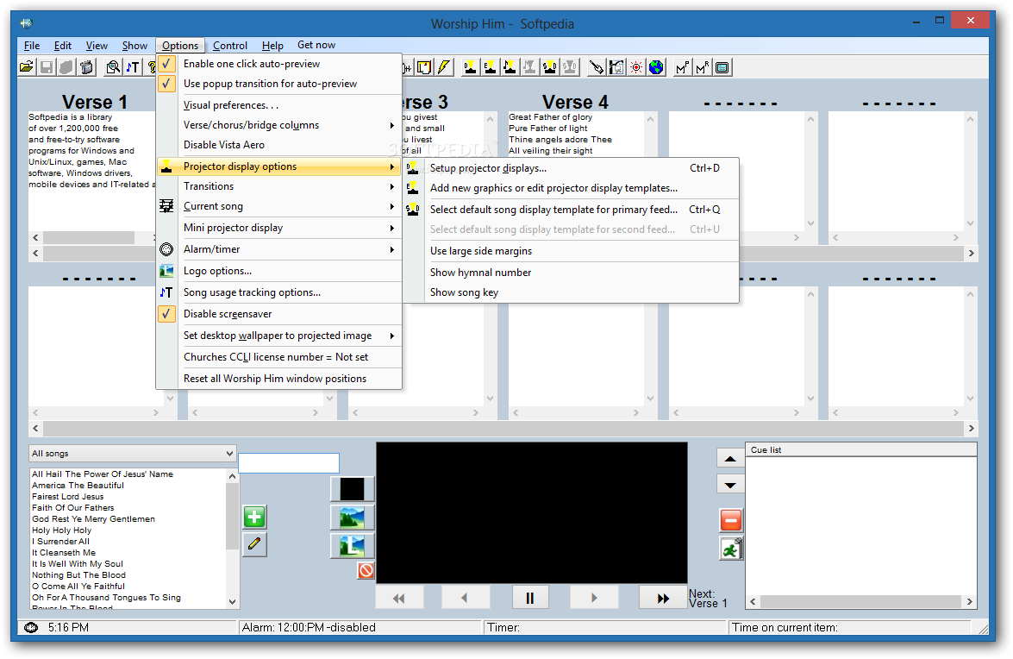Click the red sun burst toolbar icon
The width and height of the screenshot is (1013, 659).
636,67
